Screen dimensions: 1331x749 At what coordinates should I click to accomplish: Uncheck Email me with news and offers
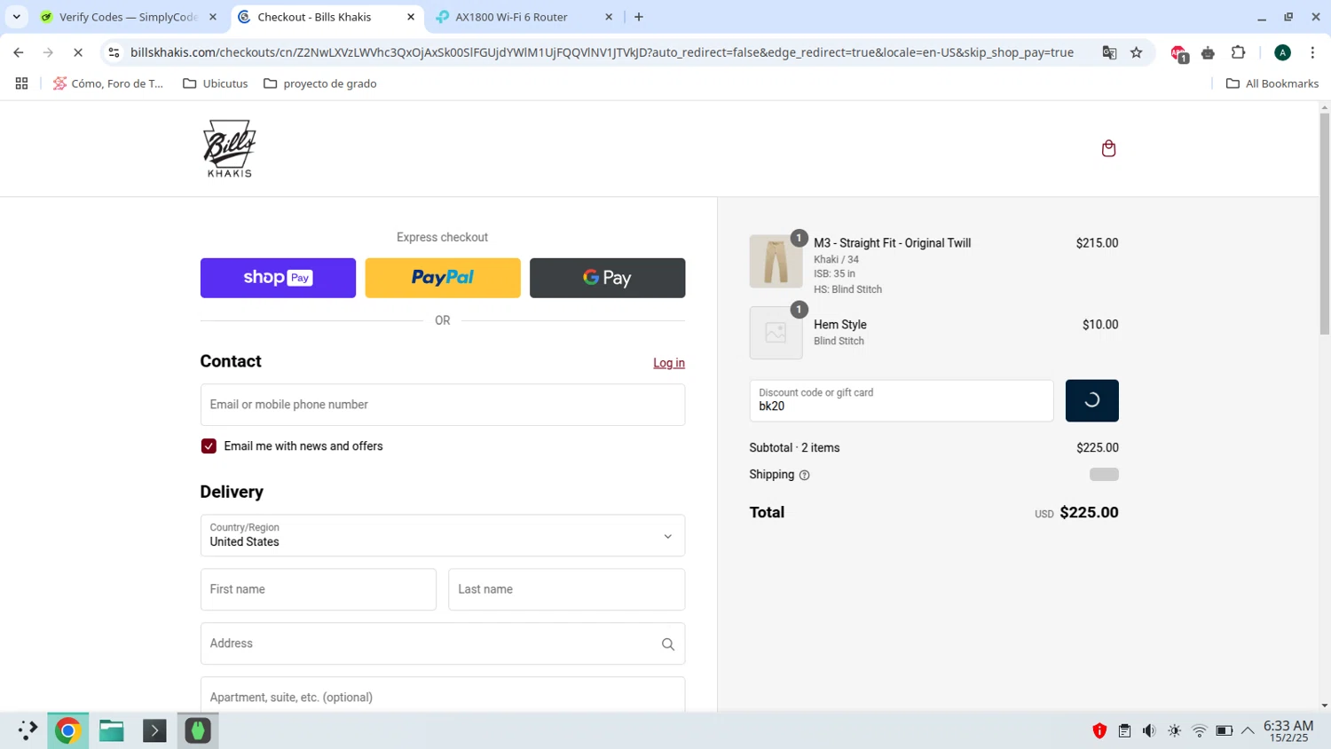click(x=209, y=446)
